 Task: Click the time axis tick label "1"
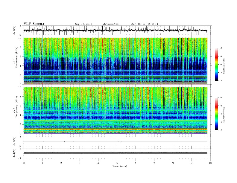[x=42, y=163]
